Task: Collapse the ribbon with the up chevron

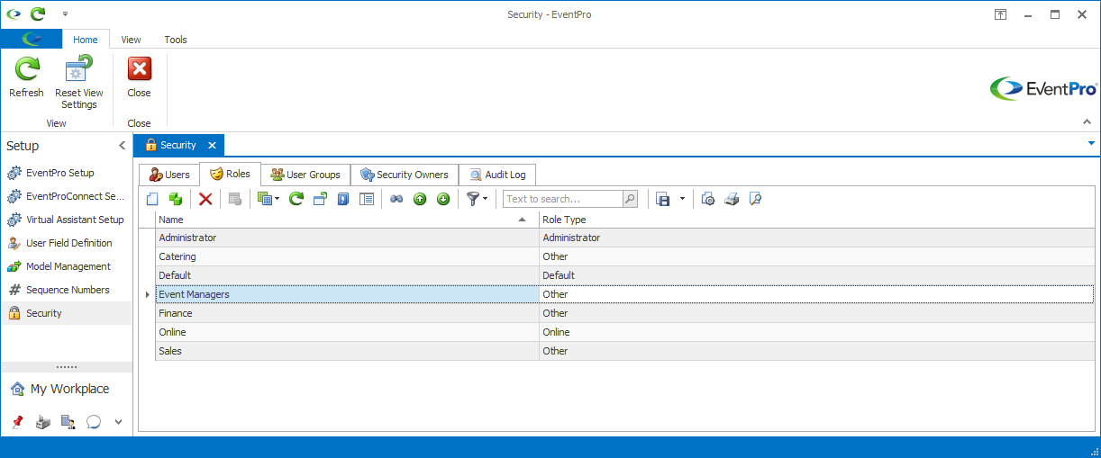Action: pyautogui.click(x=1086, y=121)
